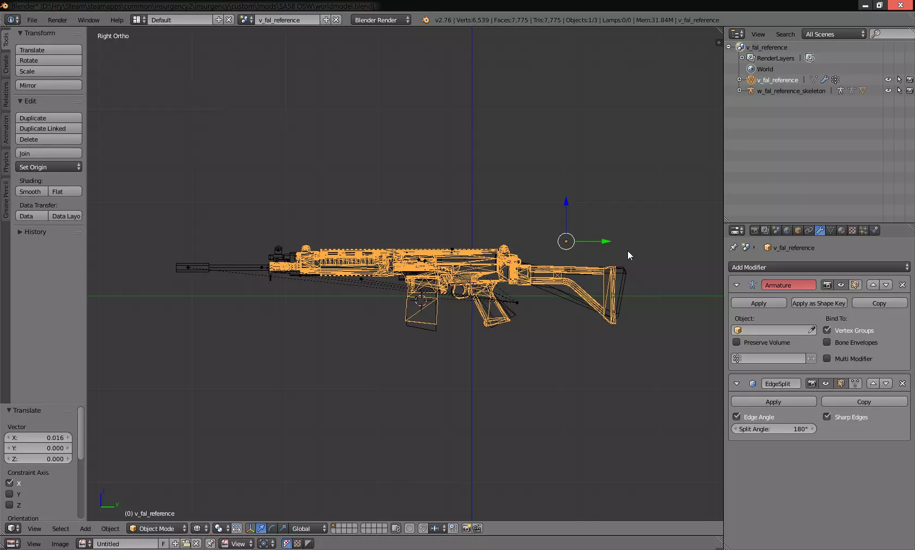Toggle proportional editing circle icon
The image size is (915, 550).
tap(410, 528)
